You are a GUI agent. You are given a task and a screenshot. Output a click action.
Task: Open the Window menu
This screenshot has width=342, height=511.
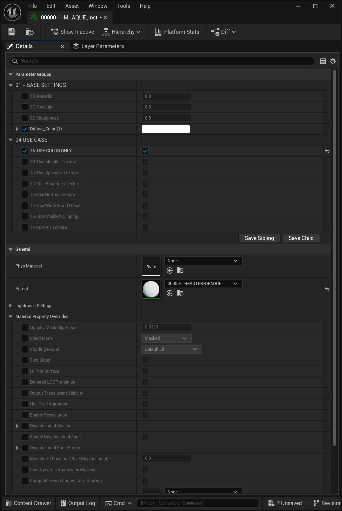(98, 6)
